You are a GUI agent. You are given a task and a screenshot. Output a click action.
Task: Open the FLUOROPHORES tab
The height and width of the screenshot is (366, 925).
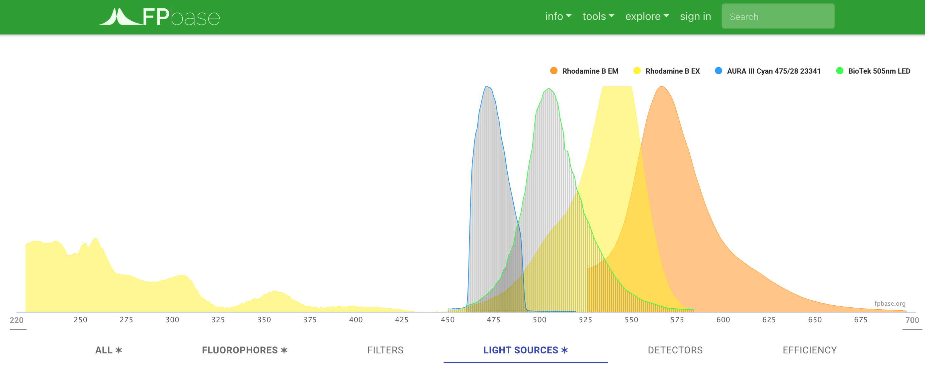click(x=245, y=350)
